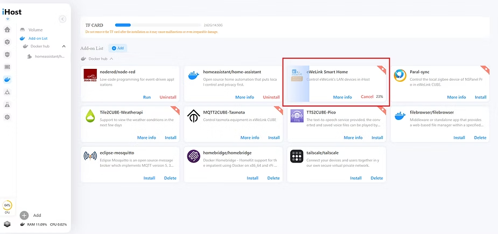Expand the Docker hub section header
Image resolution: width=498 pixels, height=234 pixels.
pyautogui.click(x=97, y=59)
